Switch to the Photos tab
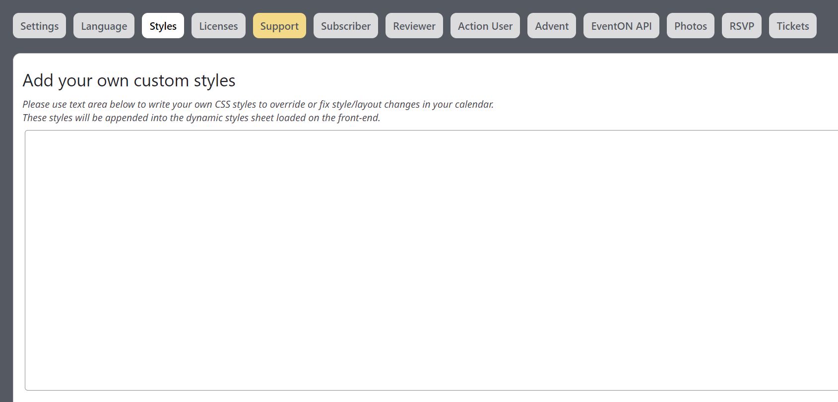Screen dimensions: 838x402 point(691,26)
